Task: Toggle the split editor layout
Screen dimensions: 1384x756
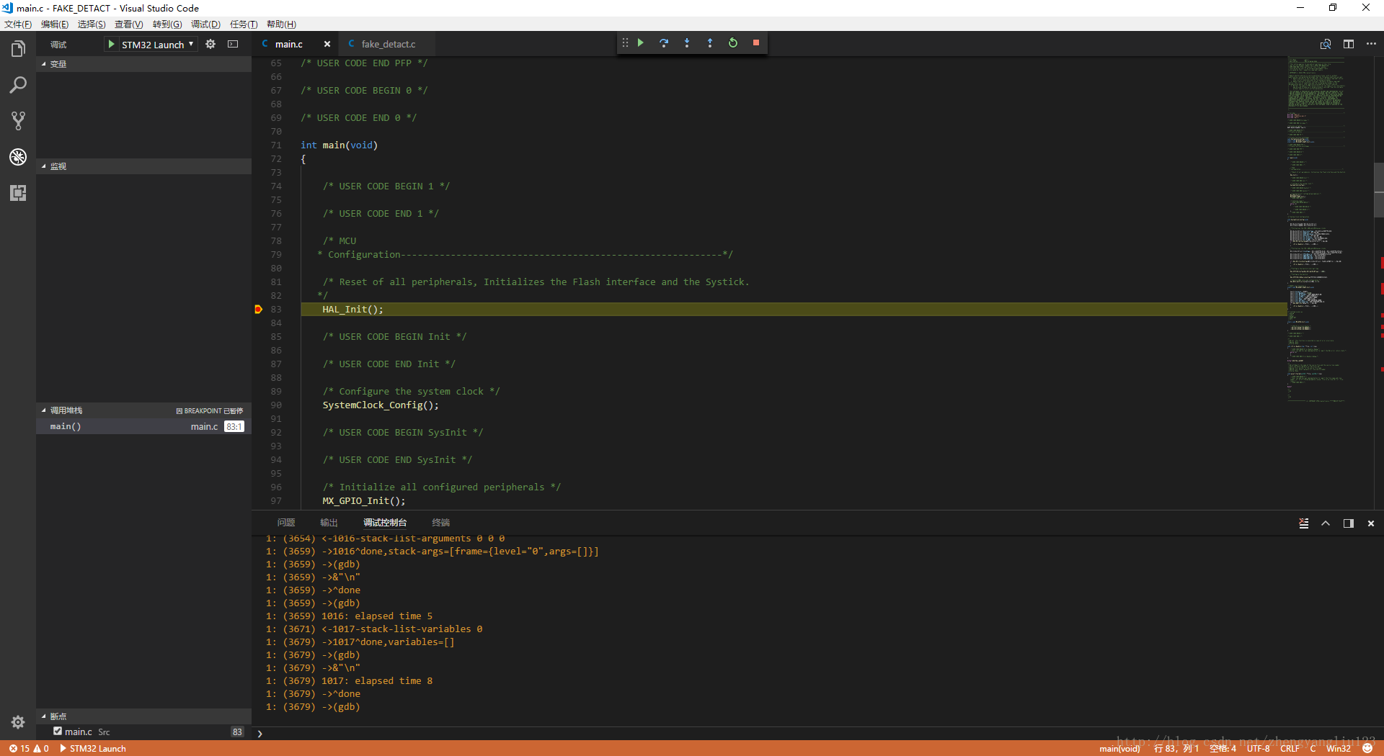Action: (1348, 44)
